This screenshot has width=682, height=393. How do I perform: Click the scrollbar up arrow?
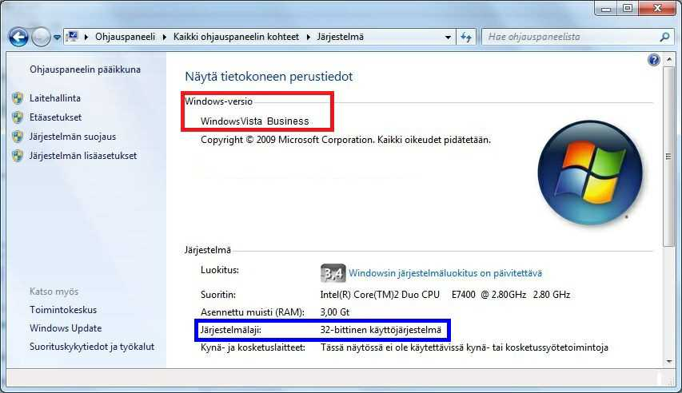(669, 60)
